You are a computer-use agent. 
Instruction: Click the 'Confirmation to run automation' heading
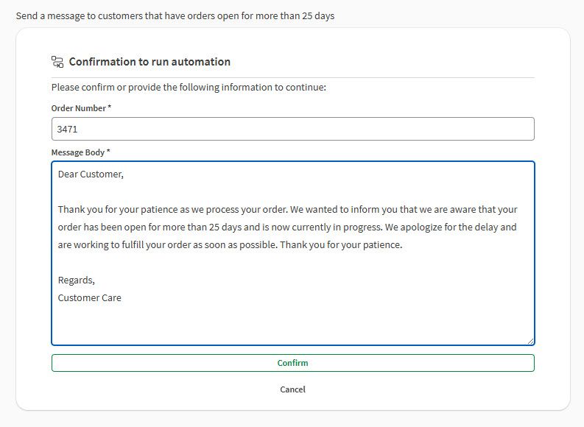149,62
